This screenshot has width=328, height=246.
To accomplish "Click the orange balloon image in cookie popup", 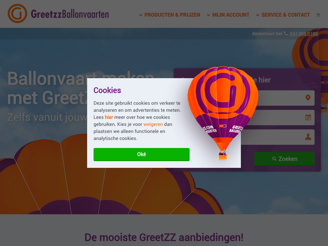I will [223, 113].
